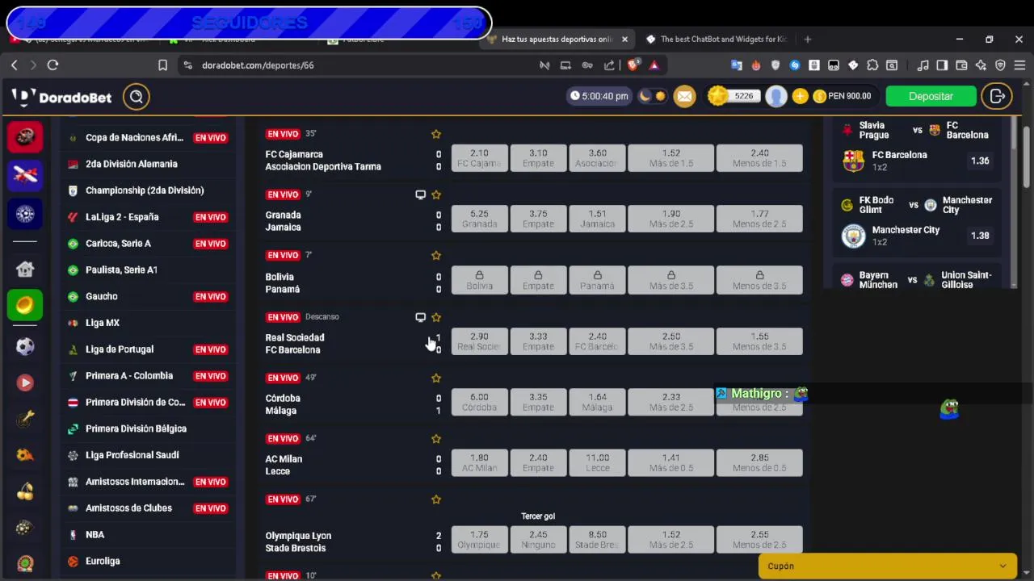Open Primera A - Colombia league
The image size is (1034, 581).
click(x=147, y=375)
